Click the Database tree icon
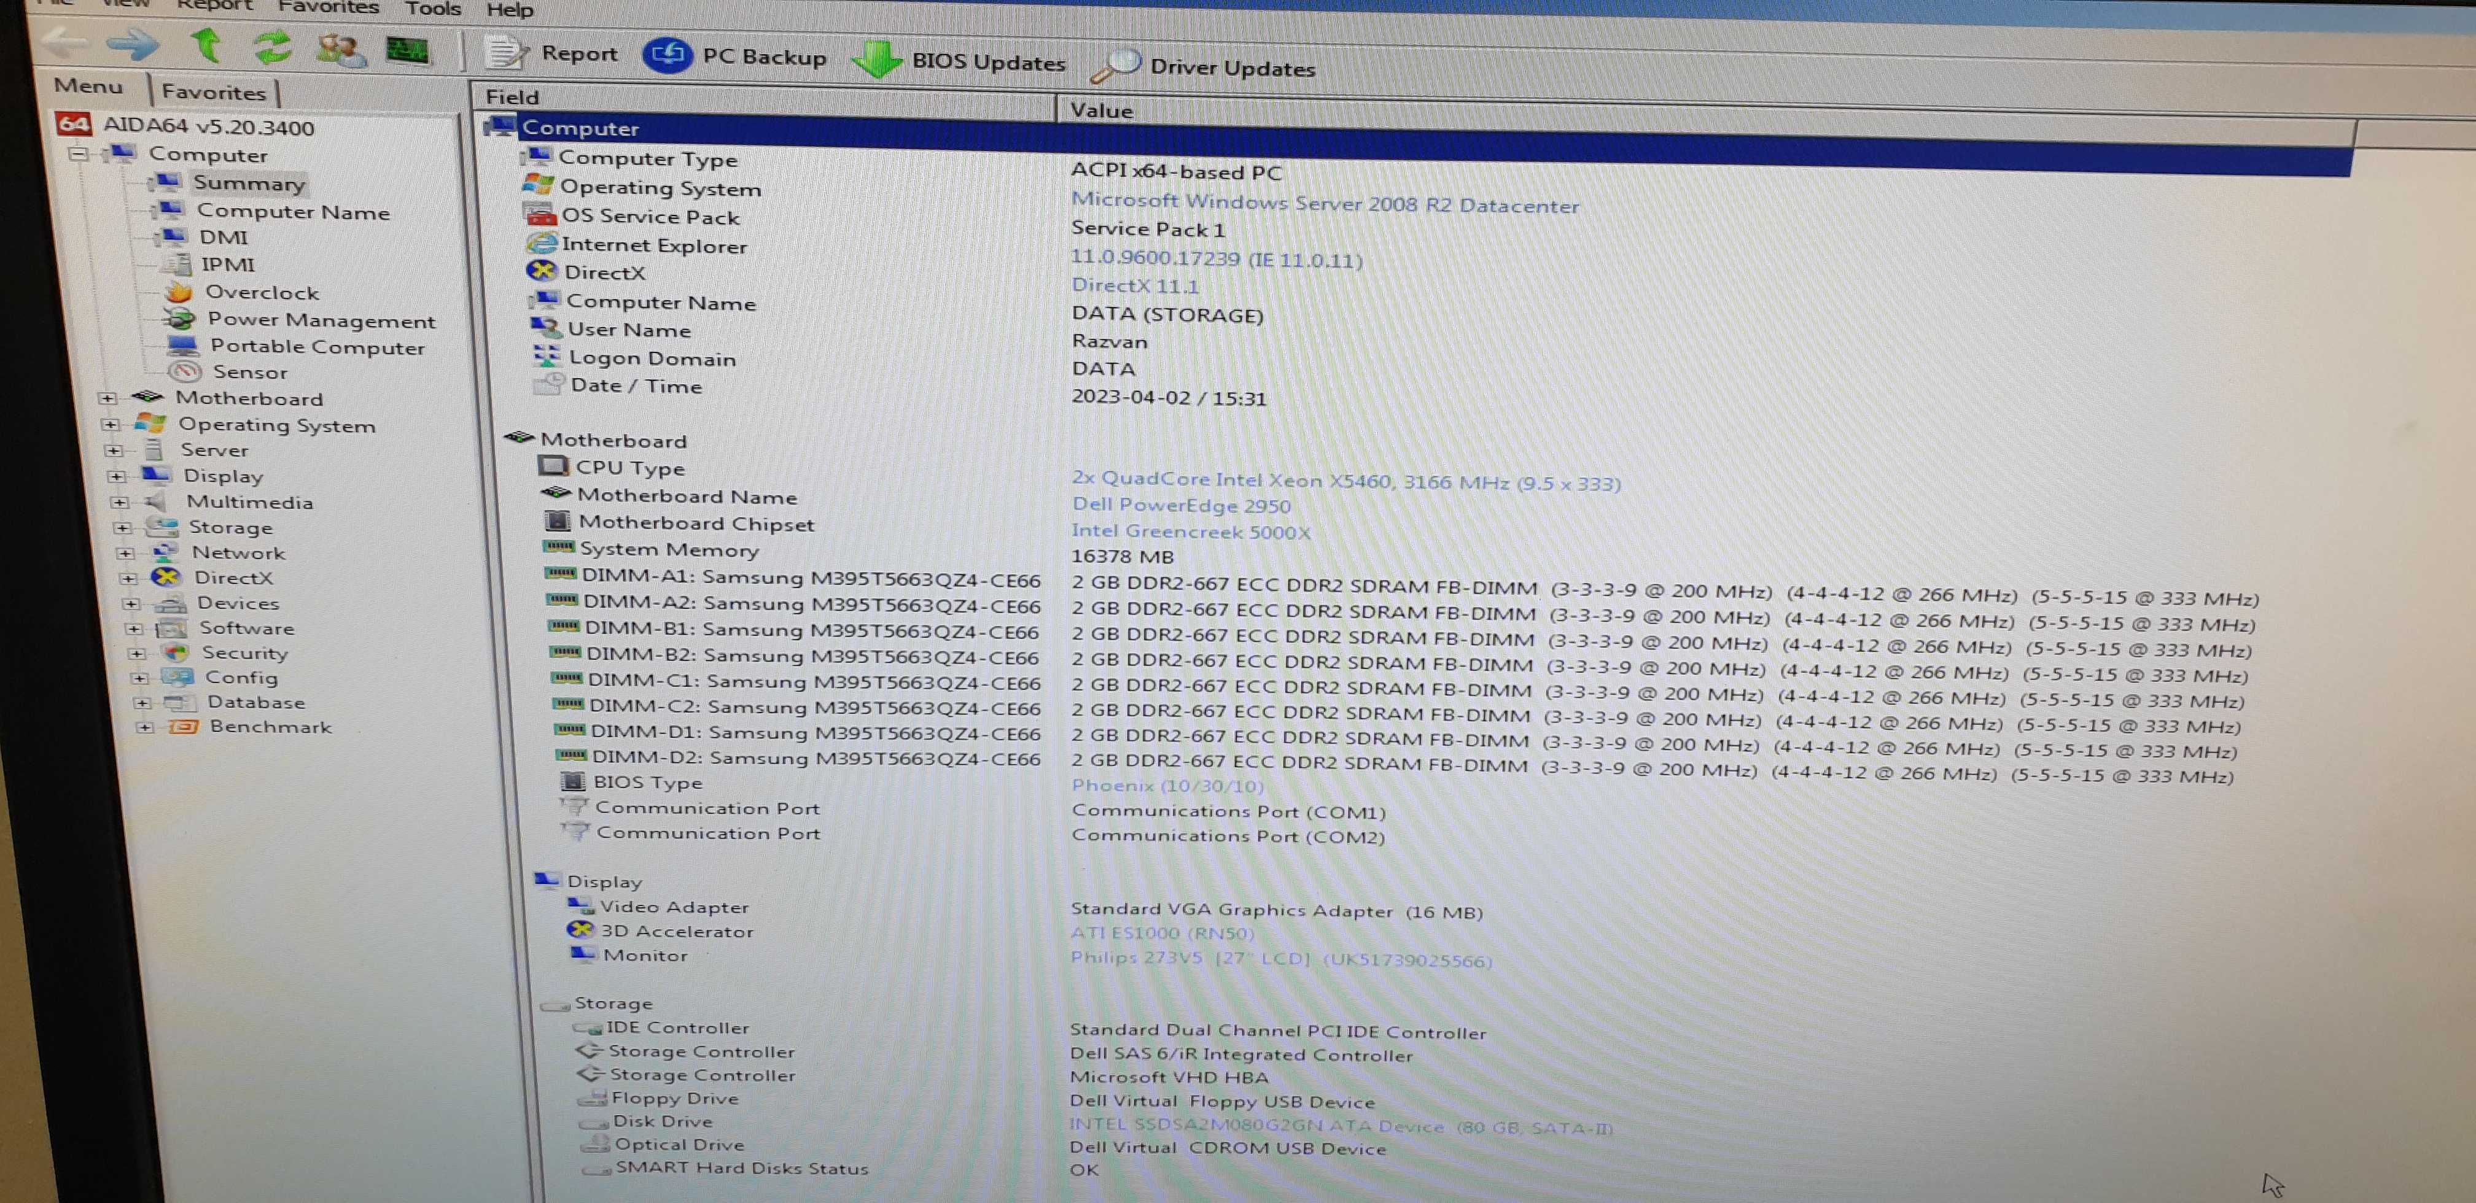This screenshot has width=2476, height=1203. 180,702
